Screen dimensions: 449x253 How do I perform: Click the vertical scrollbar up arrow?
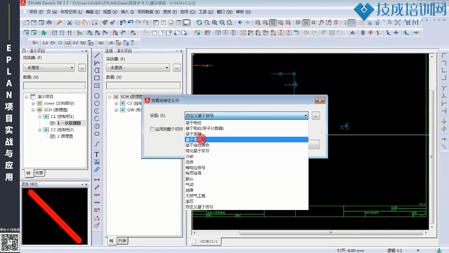click(x=432, y=57)
